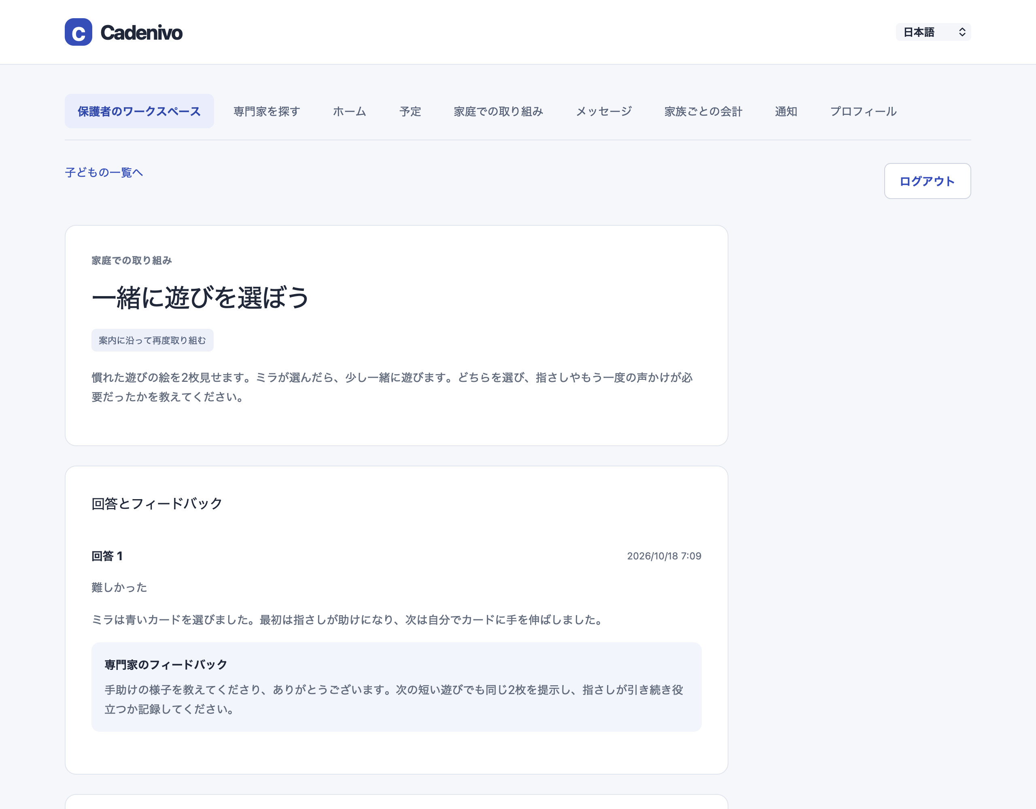Click the heading 一緒に遊びを選ぼう
The width and height of the screenshot is (1036, 809).
[200, 298]
